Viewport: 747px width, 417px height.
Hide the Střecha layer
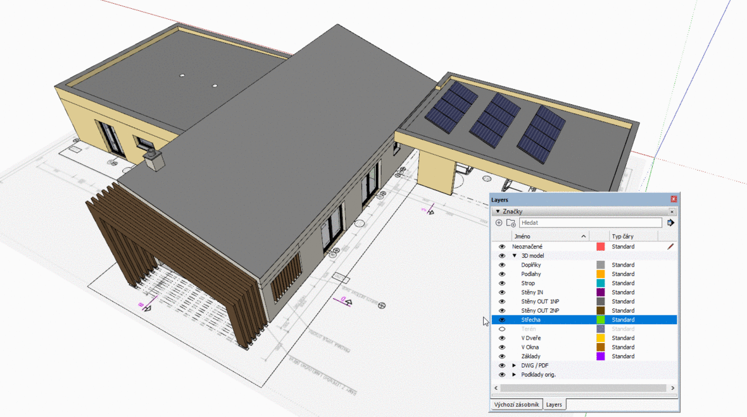click(x=501, y=320)
